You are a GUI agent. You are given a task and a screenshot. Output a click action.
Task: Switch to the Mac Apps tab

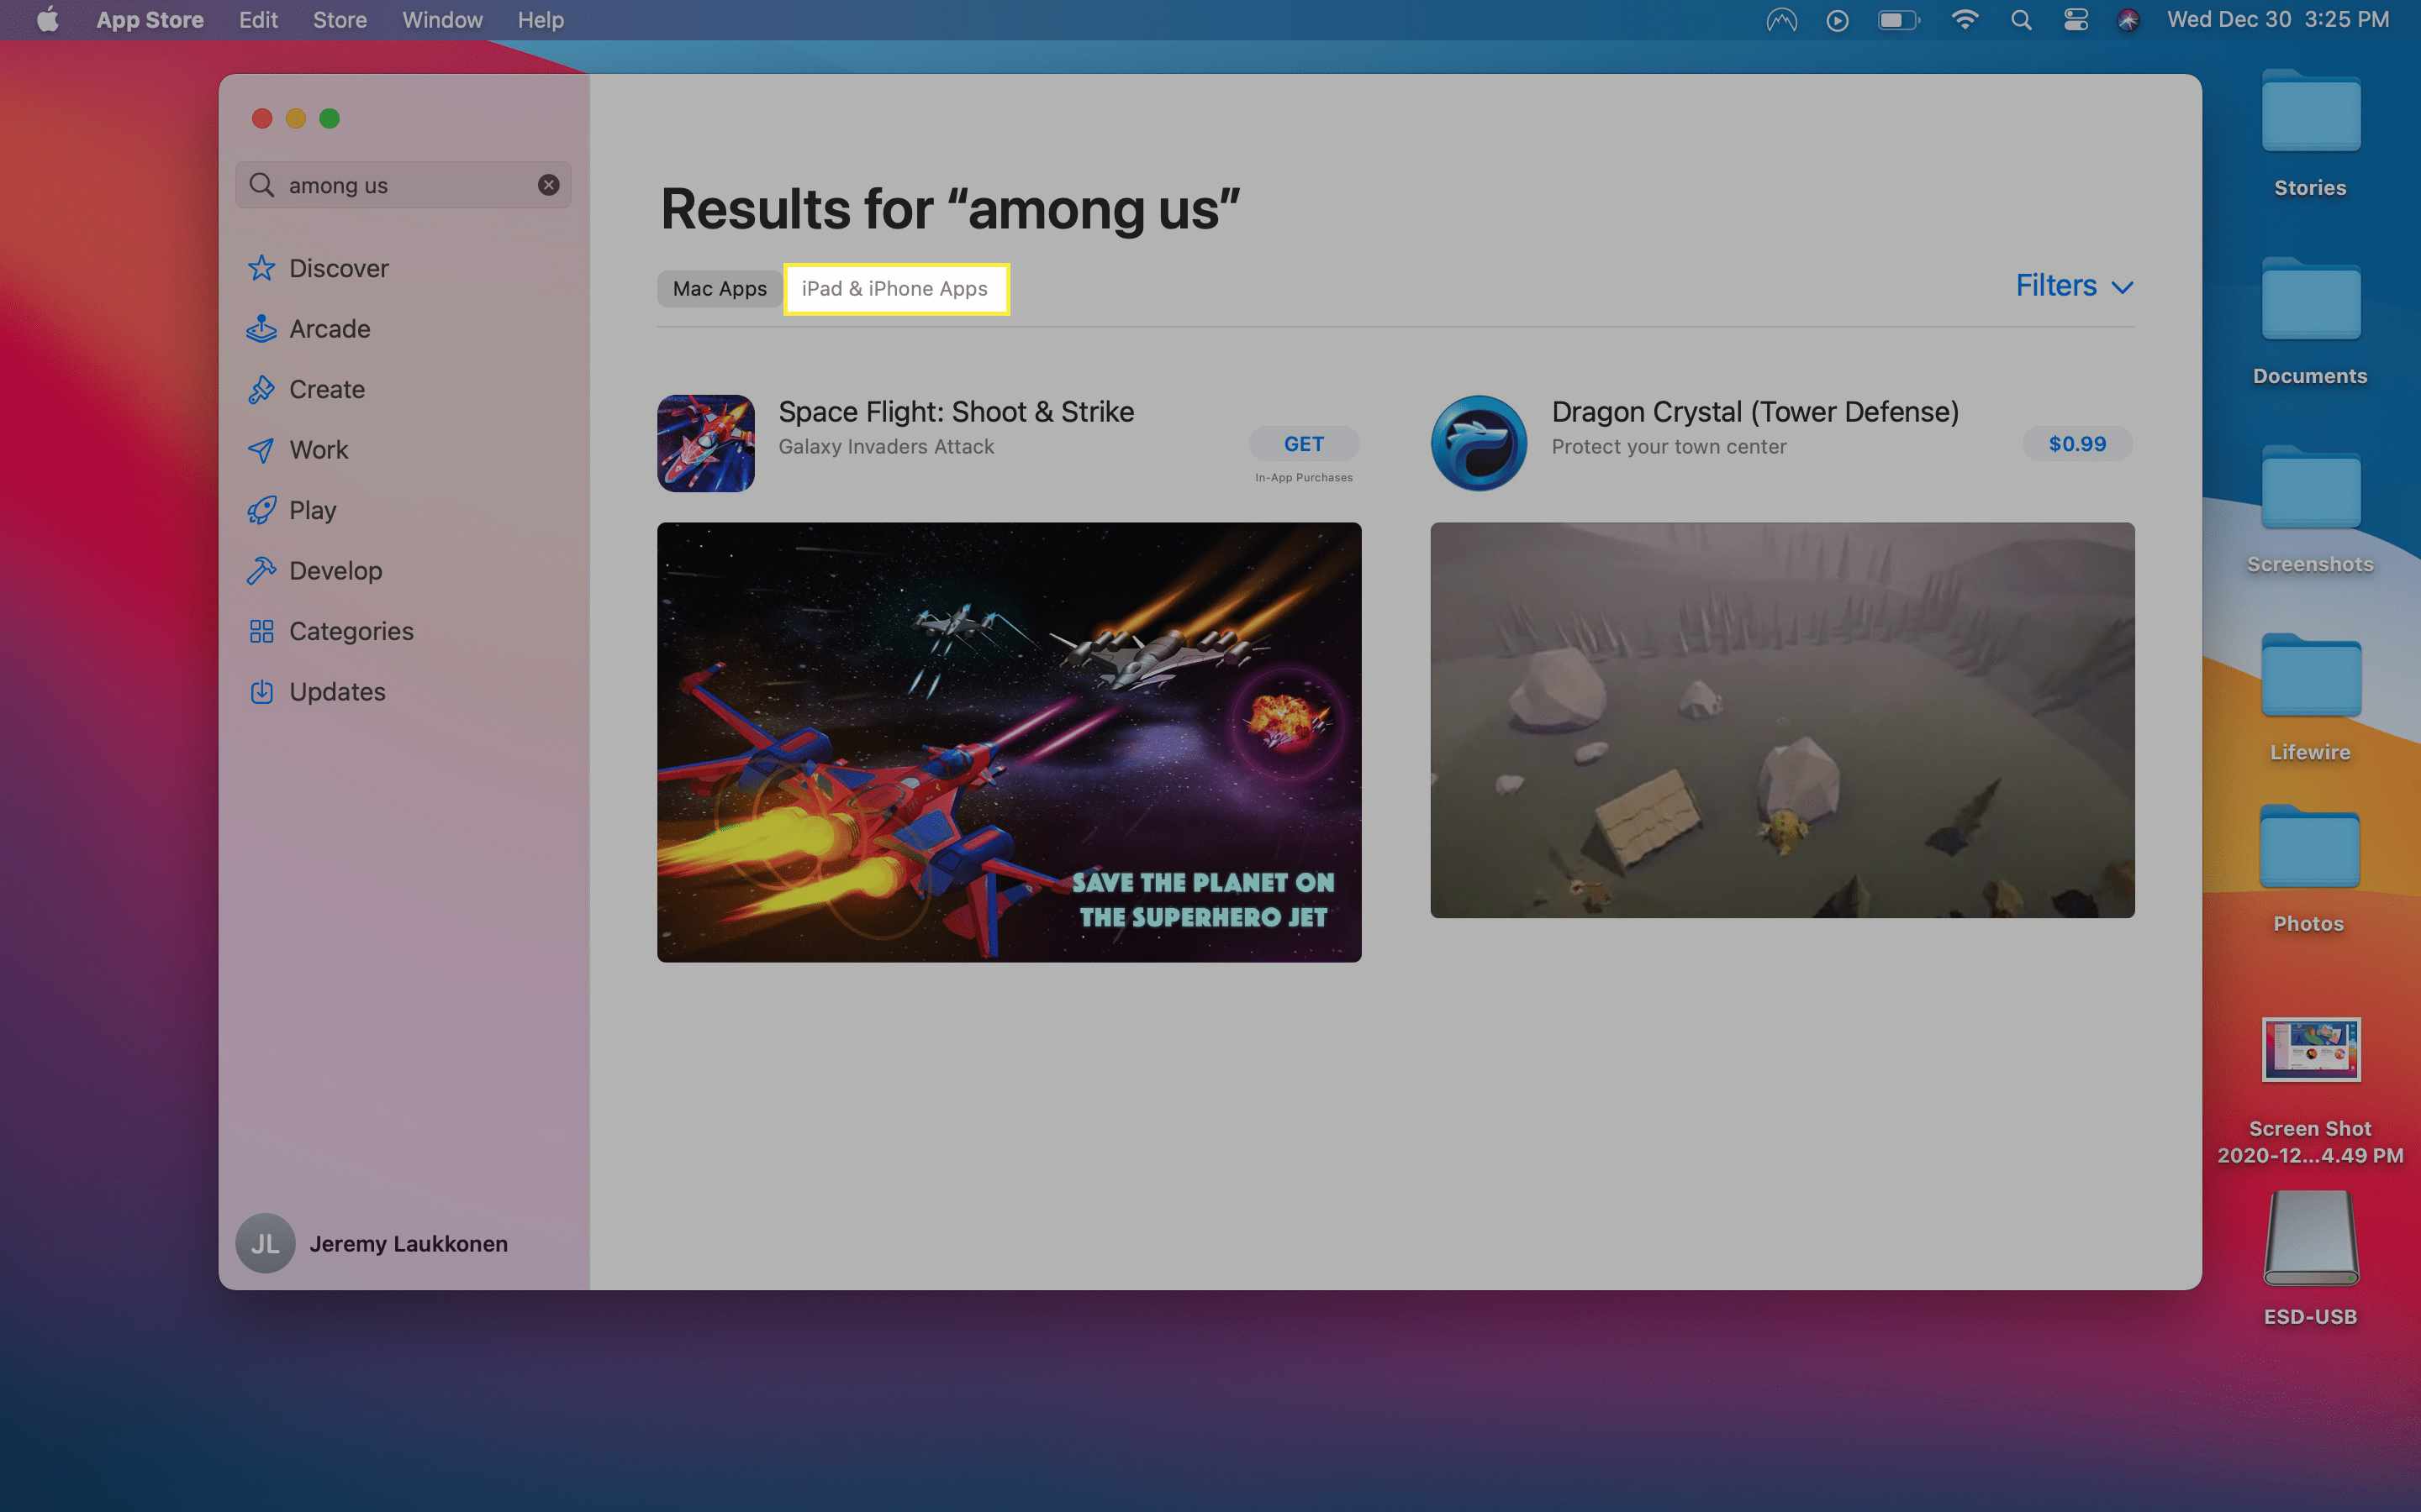pyautogui.click(x=720, y=289)
